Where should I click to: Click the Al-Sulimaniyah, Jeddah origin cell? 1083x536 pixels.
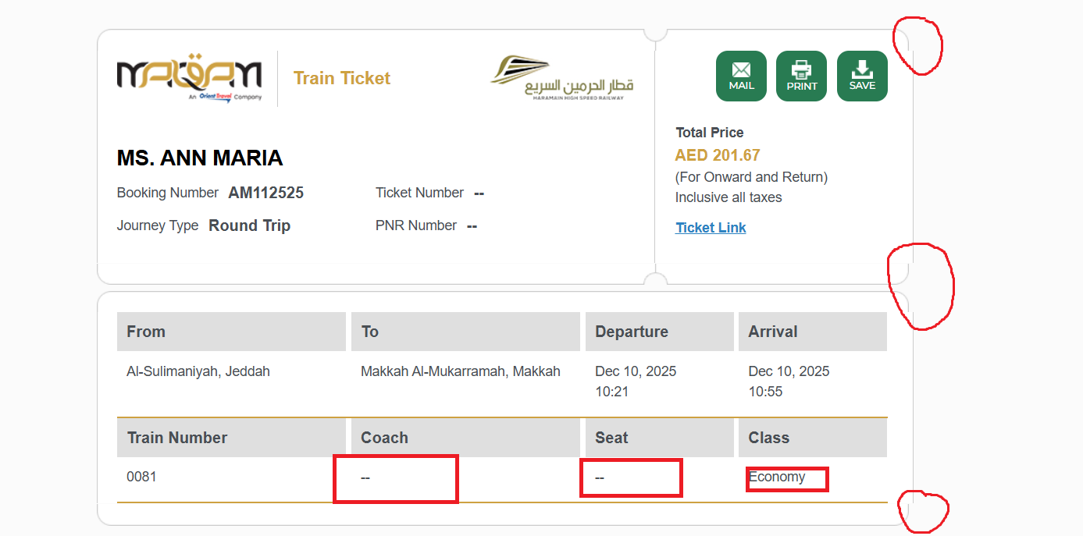click(x=198, y=371)
